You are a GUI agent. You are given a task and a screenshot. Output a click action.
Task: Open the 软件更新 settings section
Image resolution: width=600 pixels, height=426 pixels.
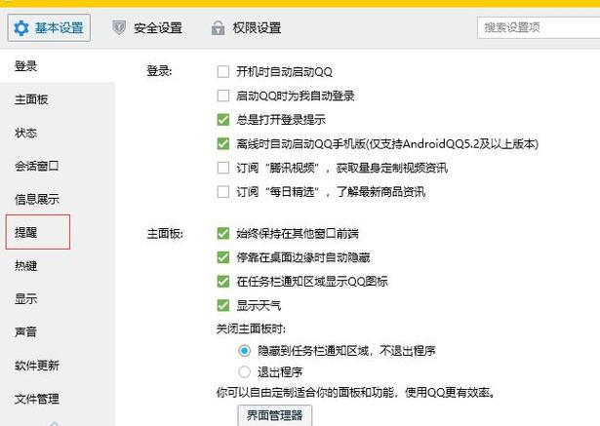pos(58,366)
